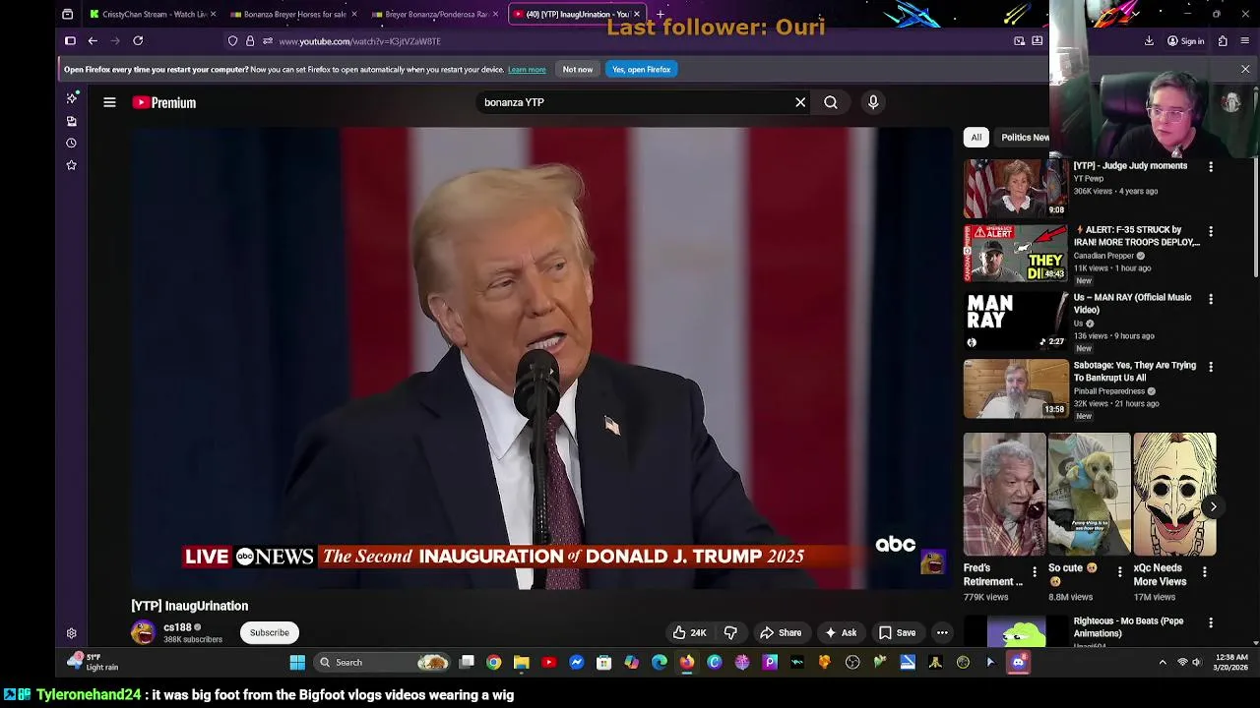Open more options for F-35 ALERT video

click(1211, 231)
